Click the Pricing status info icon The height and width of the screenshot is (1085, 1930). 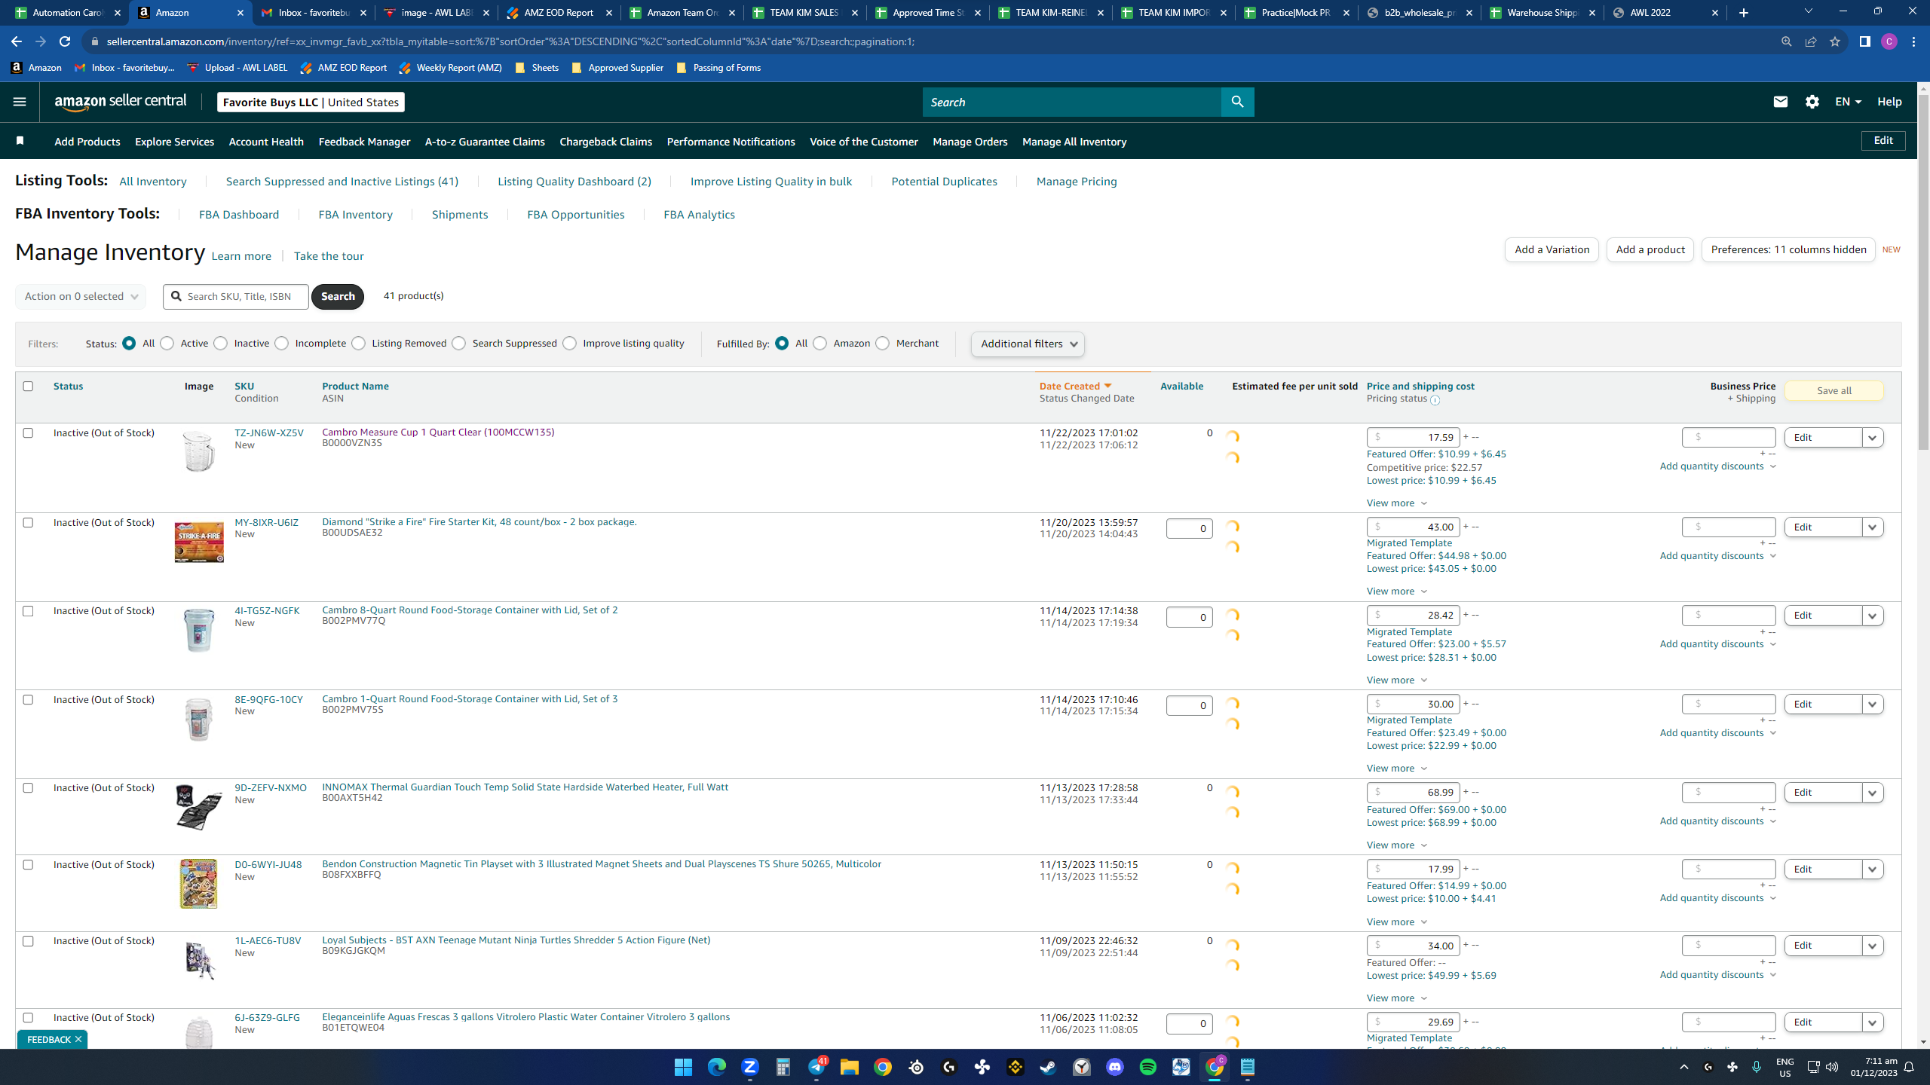pyautogui.click(x=1435, y=400)
